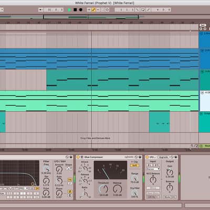Click the Drop Files and Devices Here area
The width and height of the screenshot is (210, 210).
click(x=95, y=138)
